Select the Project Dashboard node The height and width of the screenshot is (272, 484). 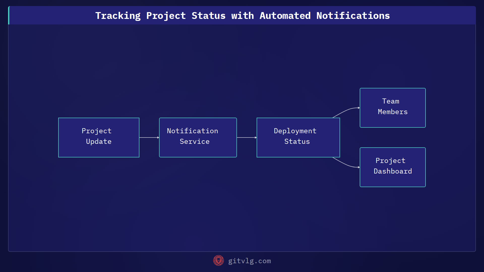[392, 167]
